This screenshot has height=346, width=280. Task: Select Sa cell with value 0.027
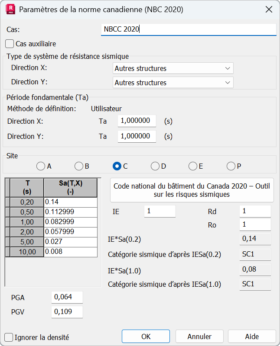(x=71, y=242)
